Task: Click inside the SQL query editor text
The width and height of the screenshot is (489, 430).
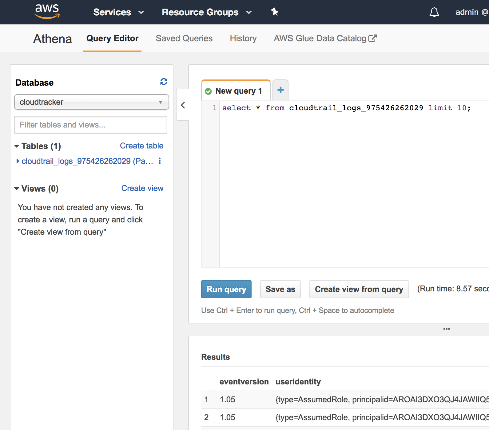Action: point(346,108)
